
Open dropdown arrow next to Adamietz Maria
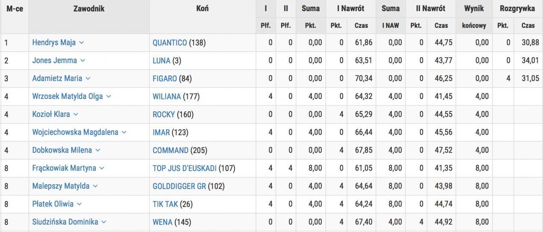pyautogui.click(x=88, y=78)
